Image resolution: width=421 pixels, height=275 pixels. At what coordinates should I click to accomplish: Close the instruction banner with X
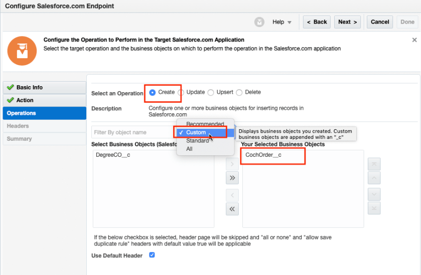pos(414,40)
